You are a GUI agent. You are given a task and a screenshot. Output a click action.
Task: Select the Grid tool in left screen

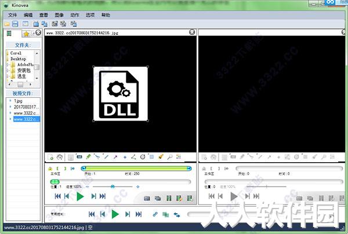click(x=151, y=156)
